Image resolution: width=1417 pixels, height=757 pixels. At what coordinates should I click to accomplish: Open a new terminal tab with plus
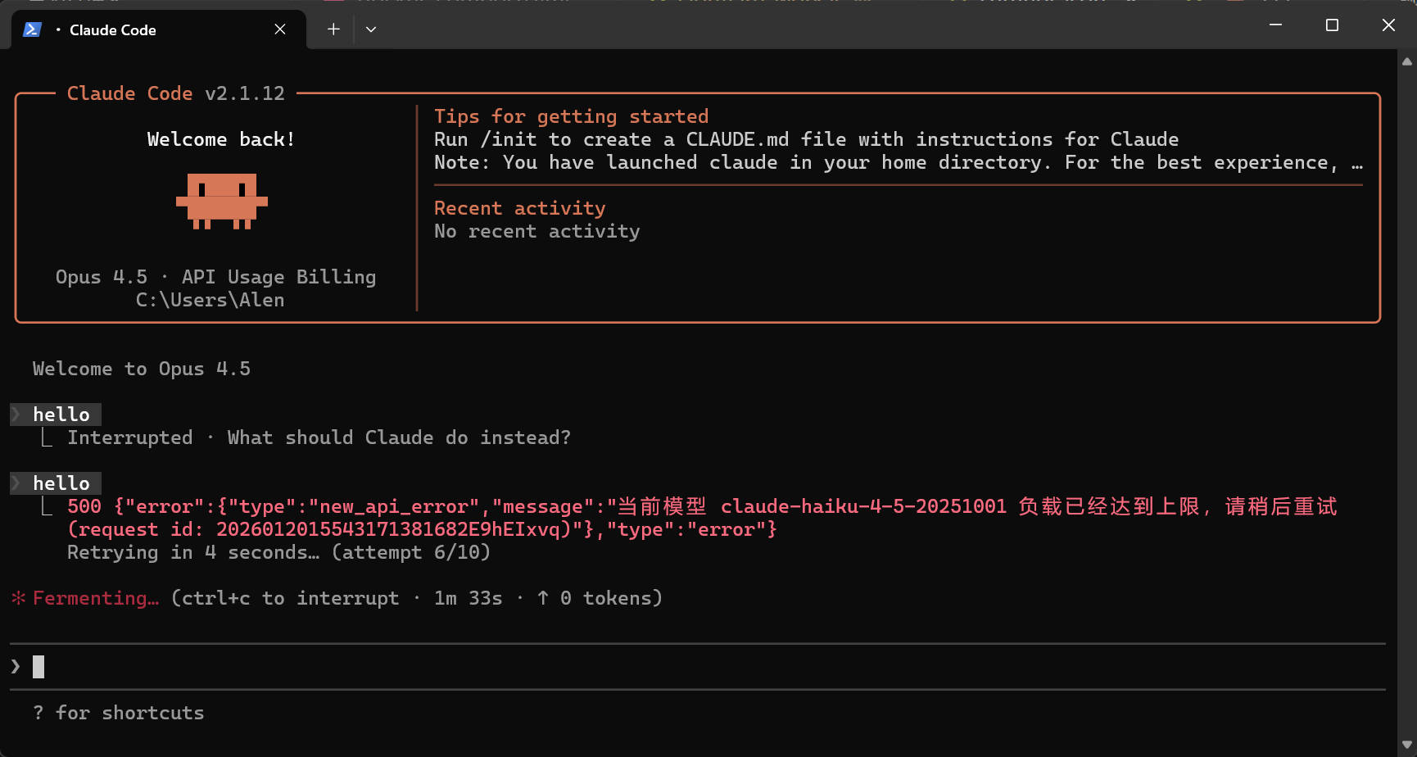point(333,29)
